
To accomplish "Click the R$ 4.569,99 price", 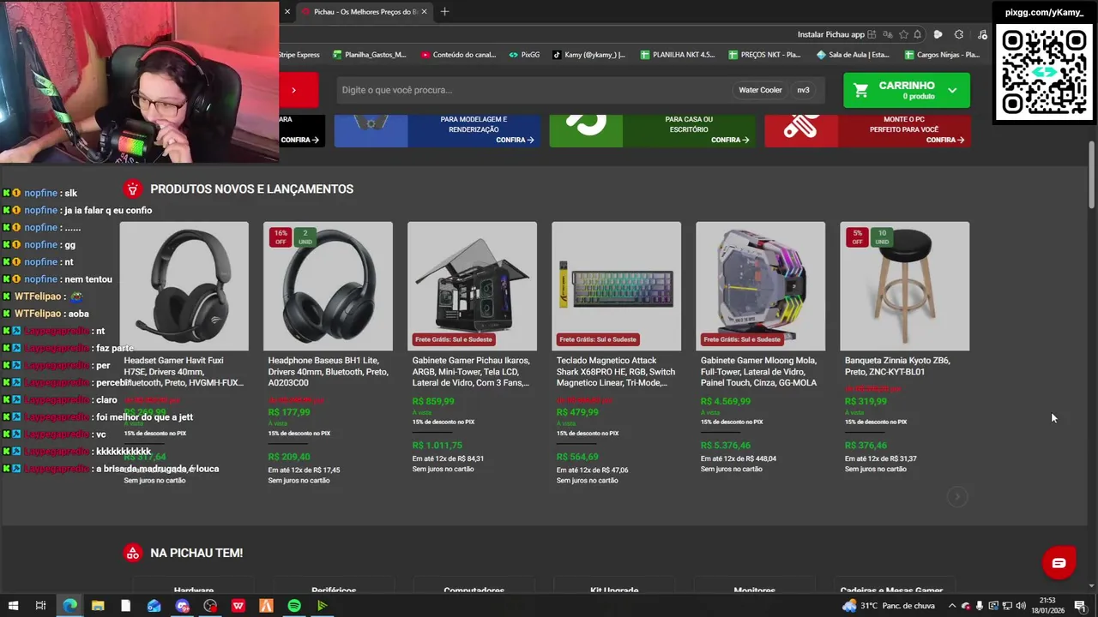I will [725, 401].
